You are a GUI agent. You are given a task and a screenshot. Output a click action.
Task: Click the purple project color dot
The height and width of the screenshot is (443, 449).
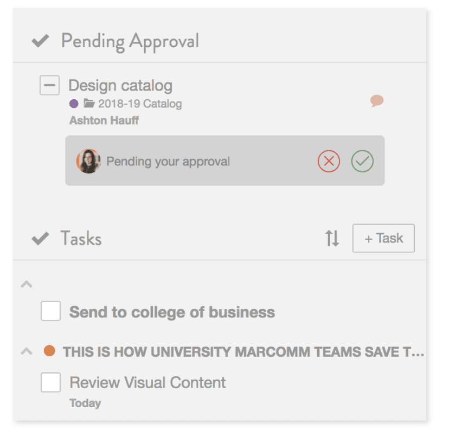pos(73,103)
